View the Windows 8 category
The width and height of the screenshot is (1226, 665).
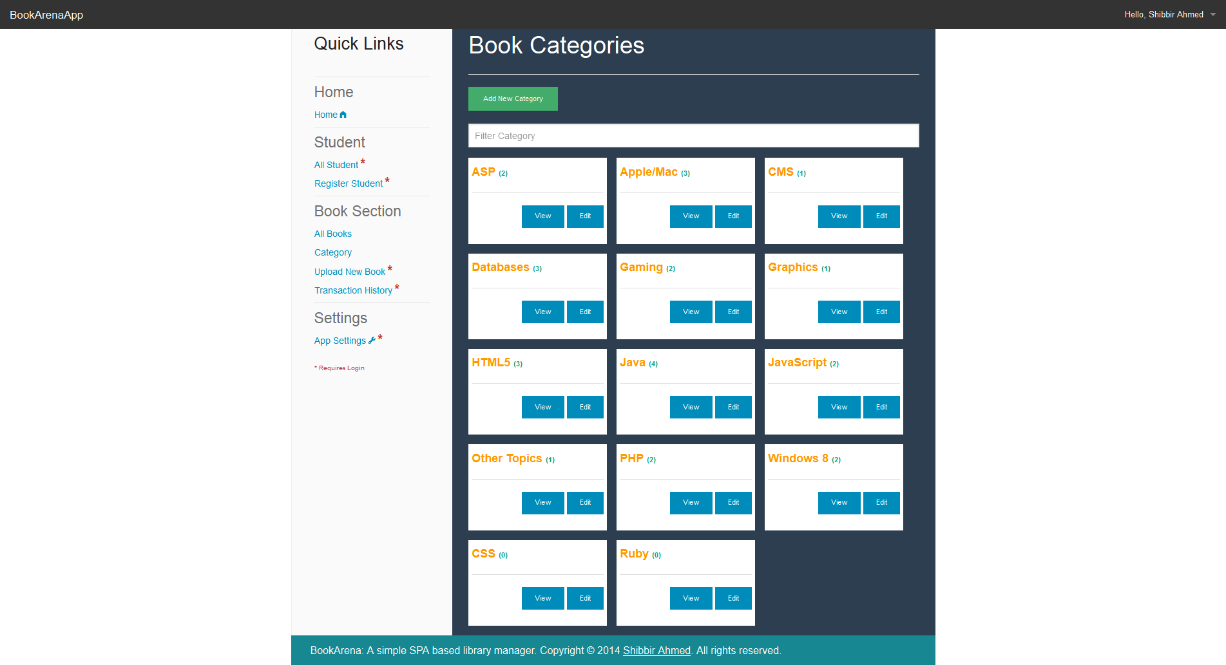click(839, 503)
